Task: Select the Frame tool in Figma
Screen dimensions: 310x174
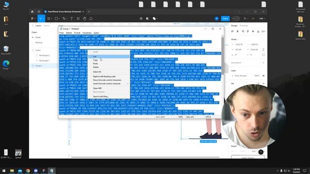Action: tap(48, 18)
